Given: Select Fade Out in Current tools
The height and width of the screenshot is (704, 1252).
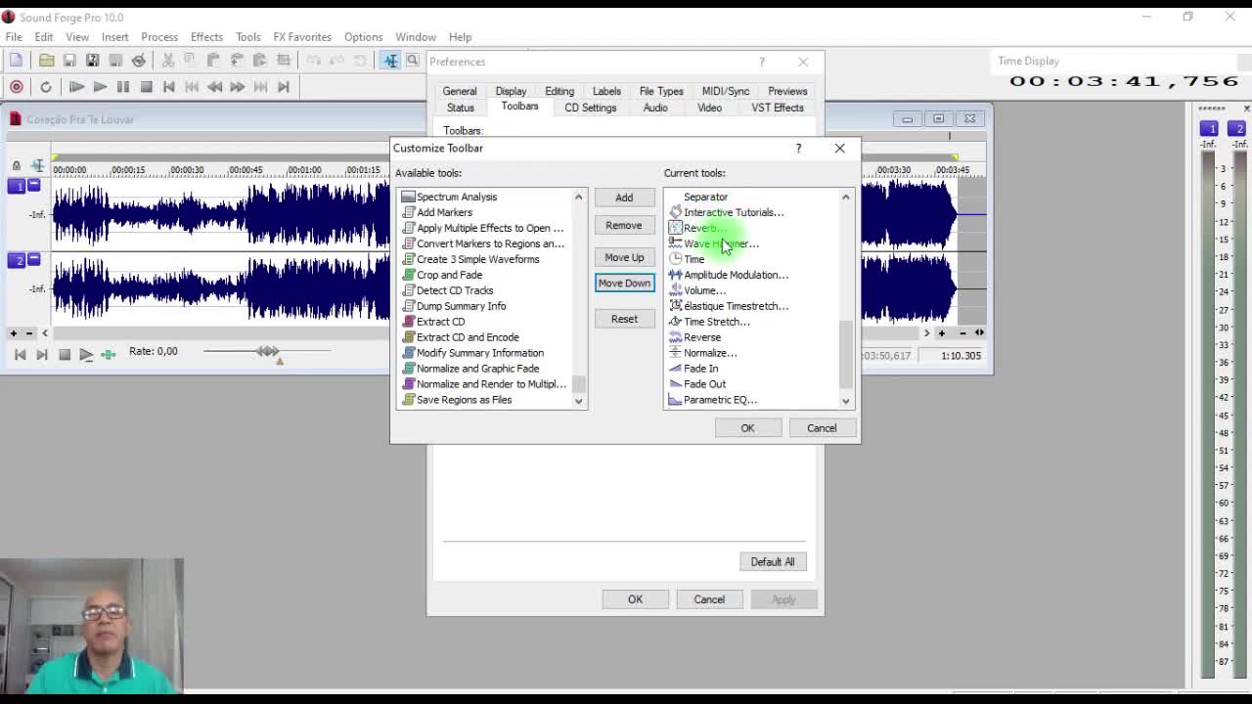Looking at the screenshot, I should coord(697,384).
